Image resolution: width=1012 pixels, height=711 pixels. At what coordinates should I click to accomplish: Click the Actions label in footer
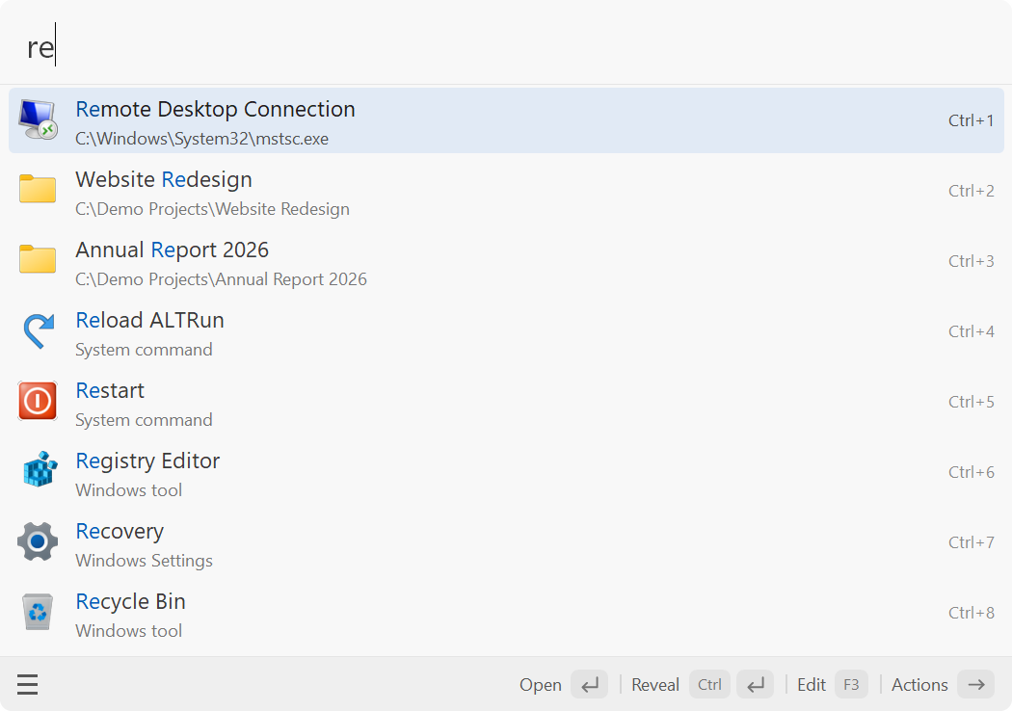coord(919,685)
